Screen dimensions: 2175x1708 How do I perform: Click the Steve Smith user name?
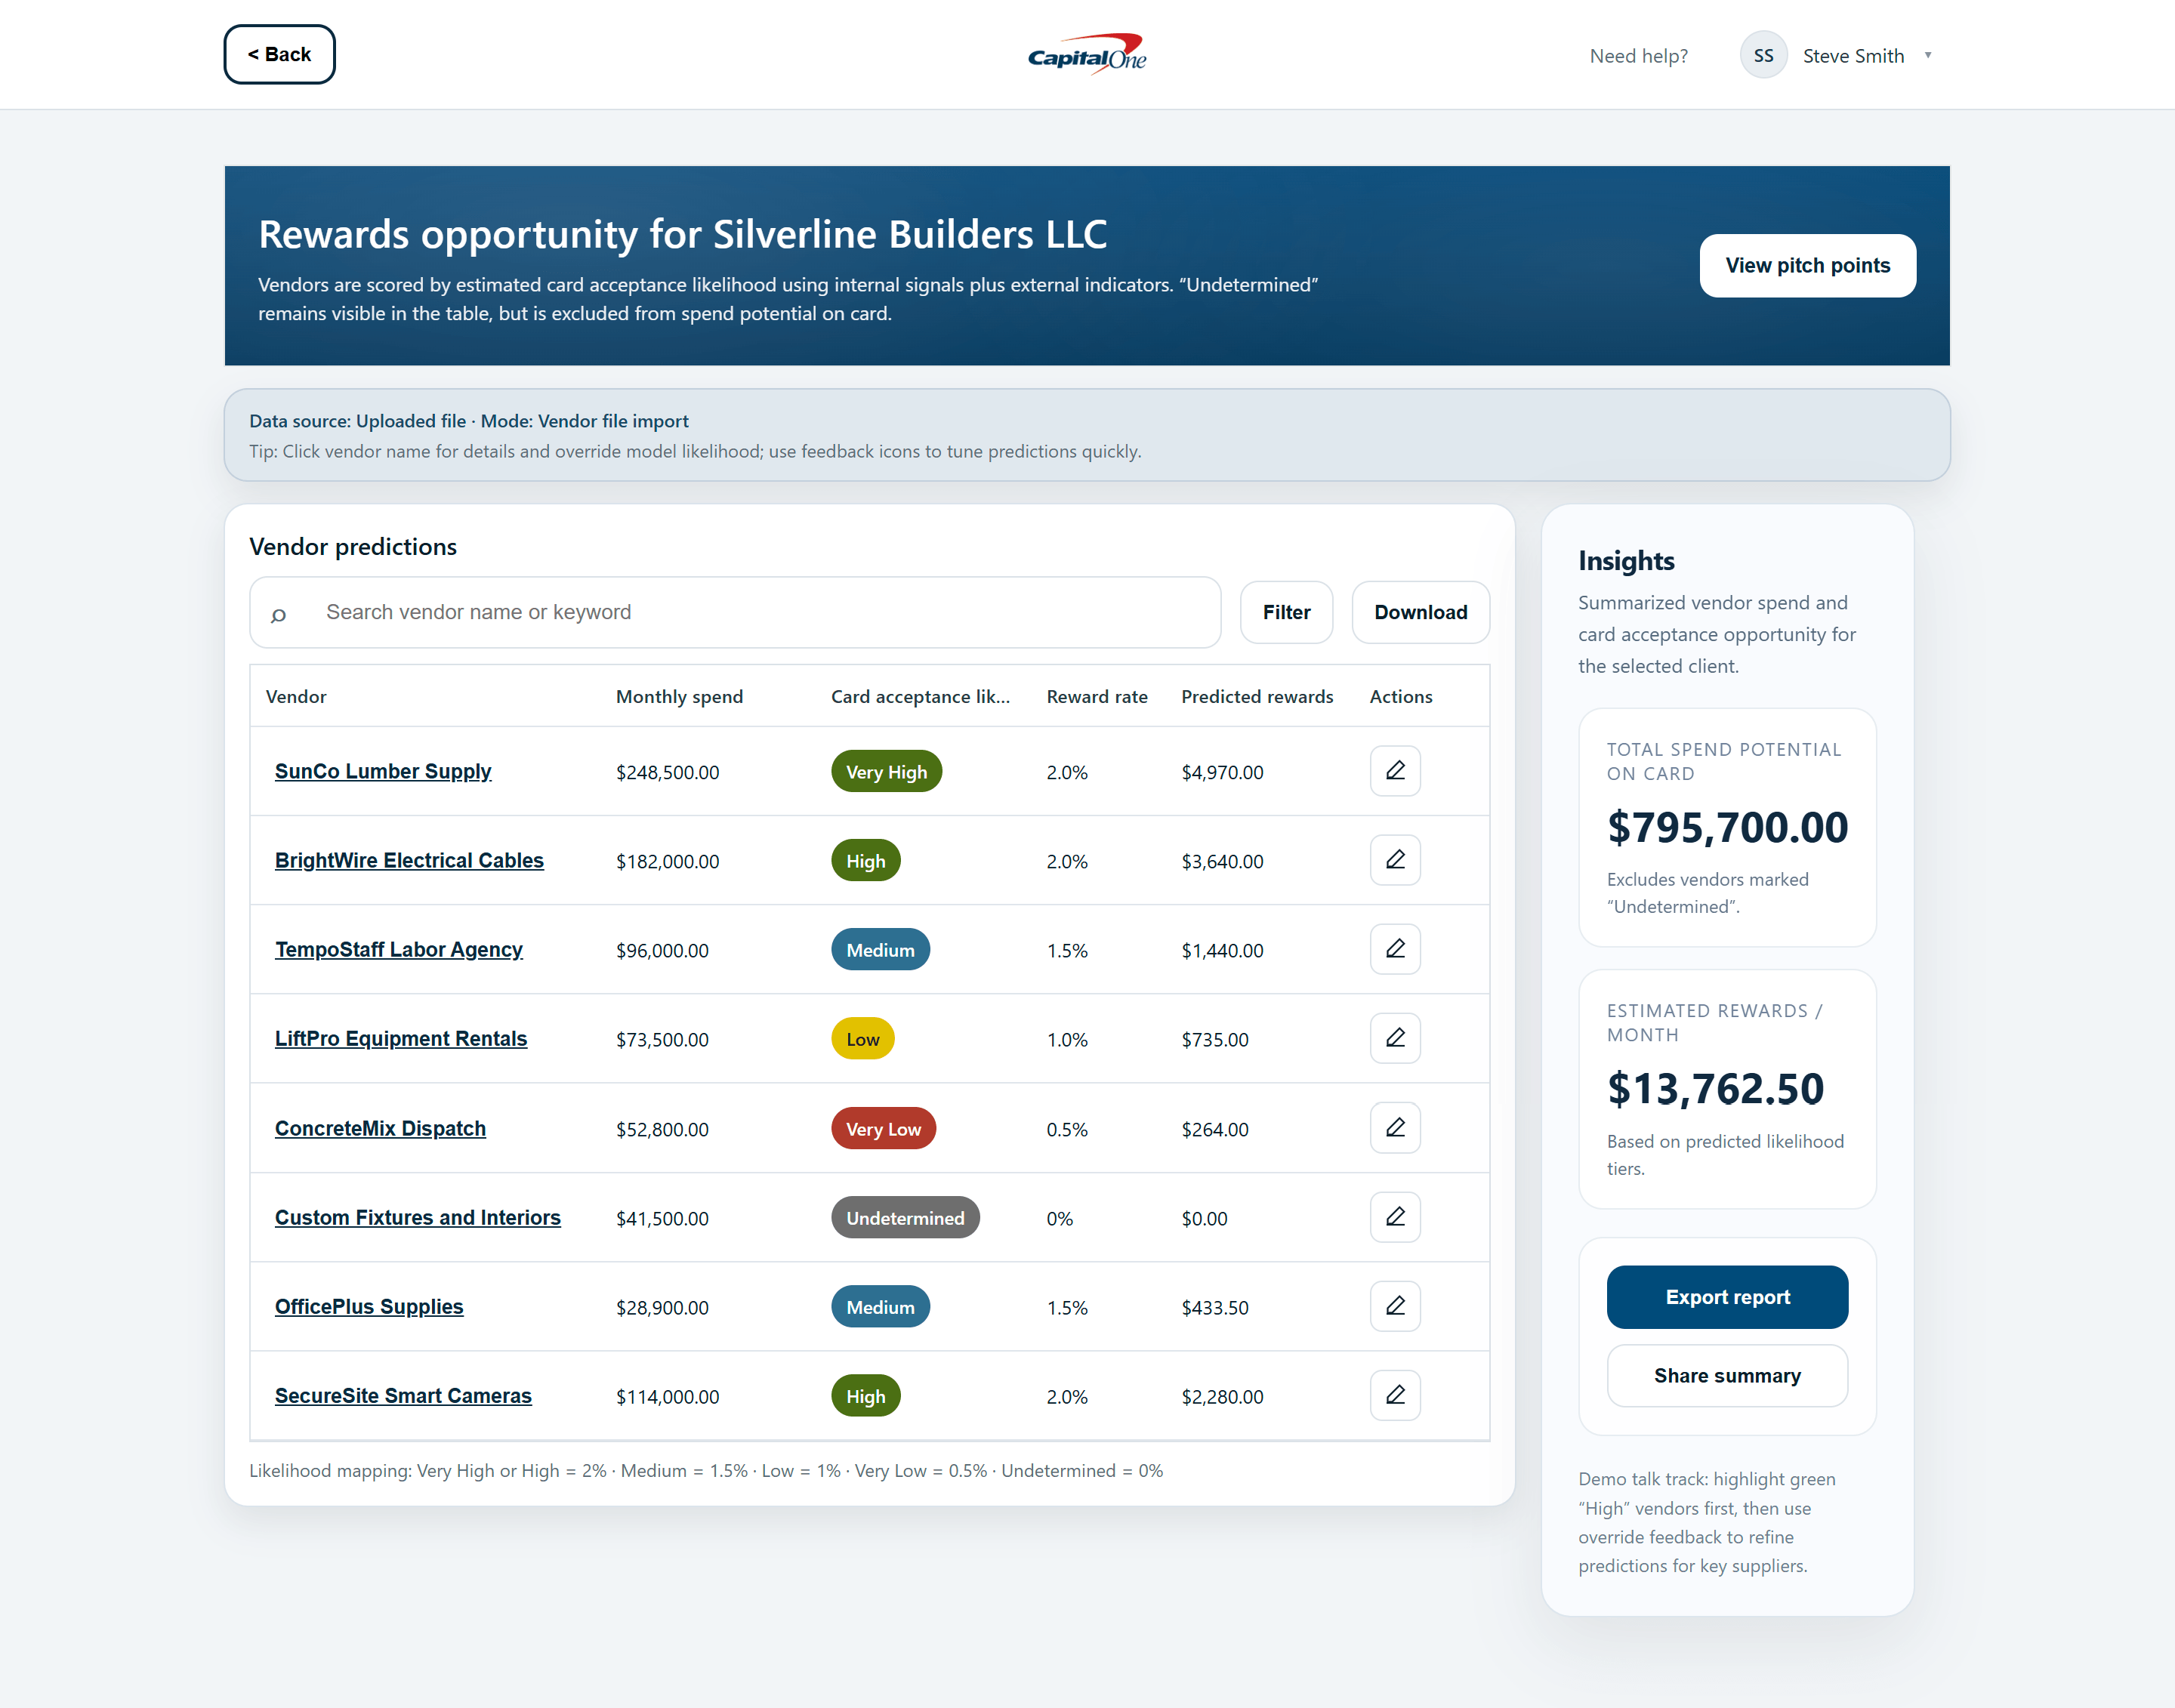click(1853, 56)
